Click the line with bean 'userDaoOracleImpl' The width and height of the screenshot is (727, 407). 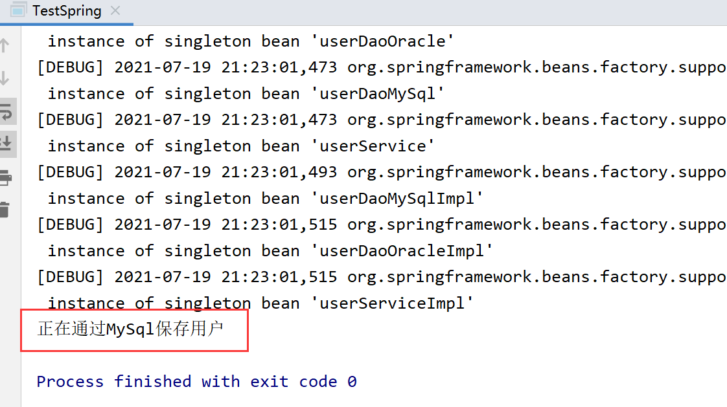click(x=270, y=250)
